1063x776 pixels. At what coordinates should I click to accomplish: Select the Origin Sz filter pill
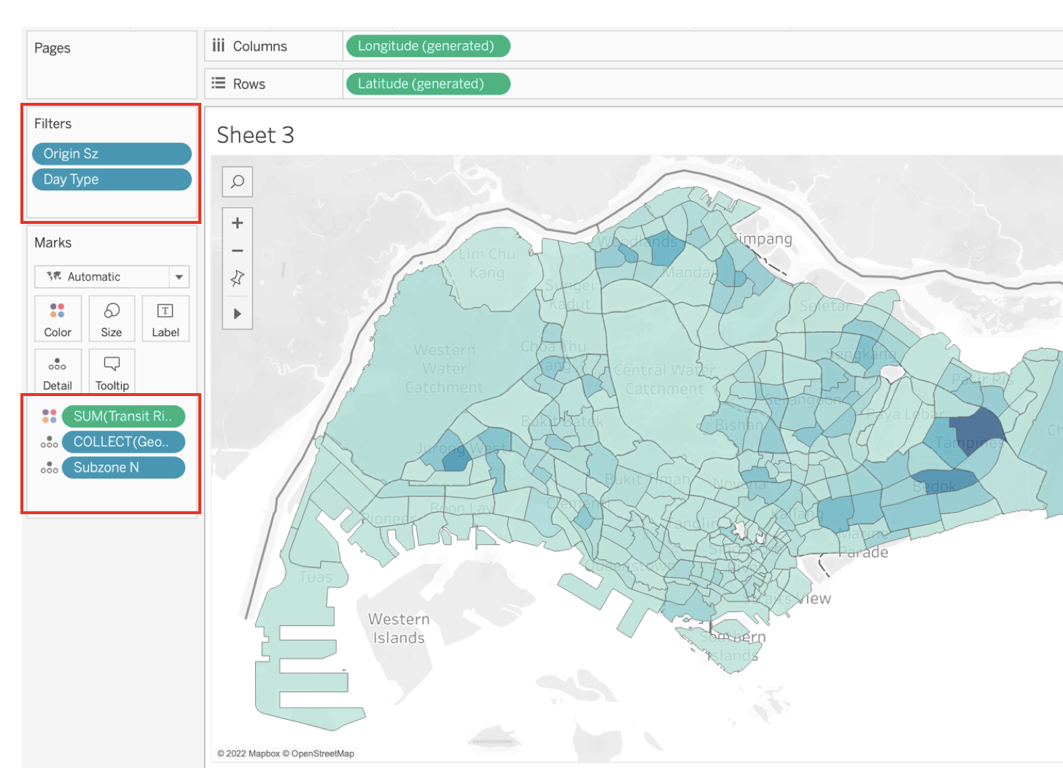click(x=112, y=154)
